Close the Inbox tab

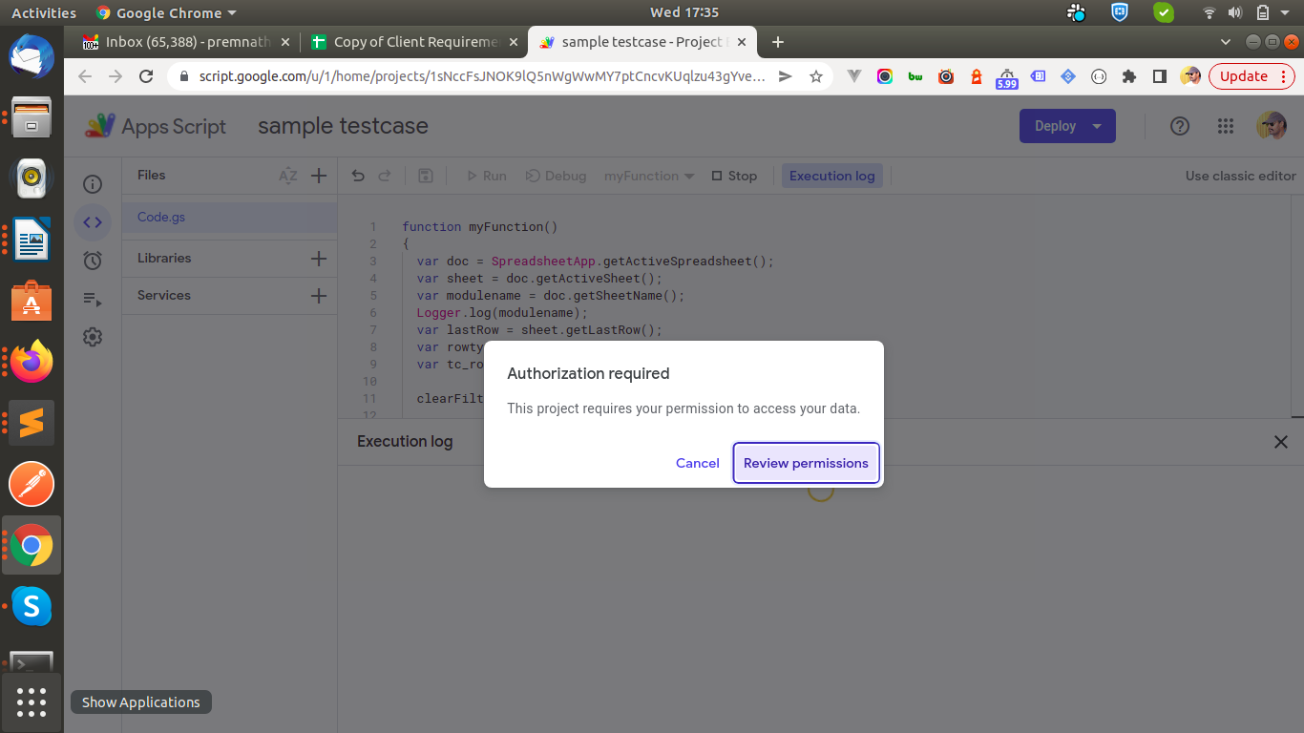pos(284,42)
